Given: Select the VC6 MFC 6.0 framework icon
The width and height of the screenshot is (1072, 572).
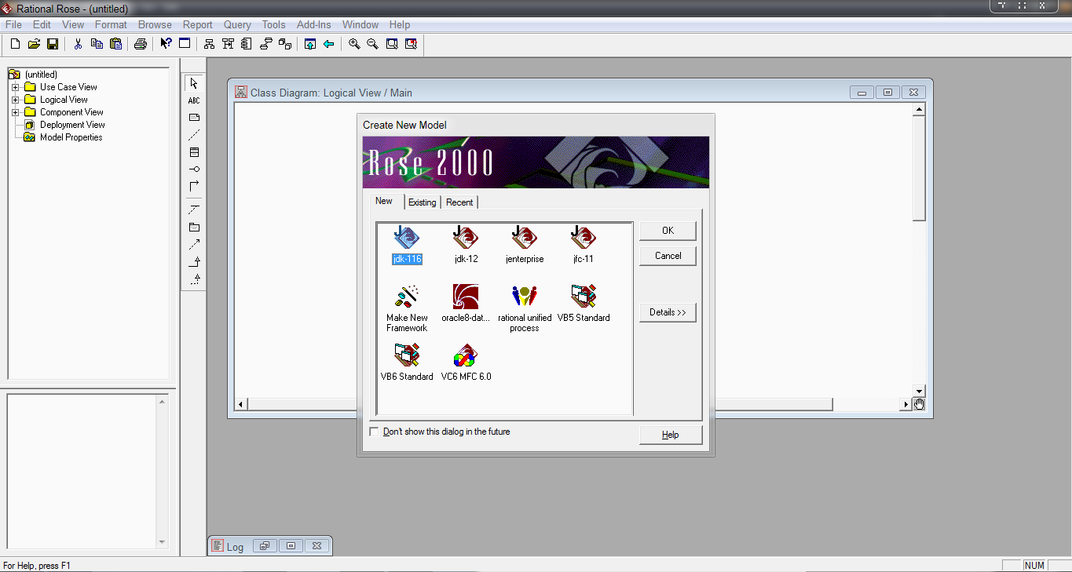Looking at the screenshot, I should point(466,363).
